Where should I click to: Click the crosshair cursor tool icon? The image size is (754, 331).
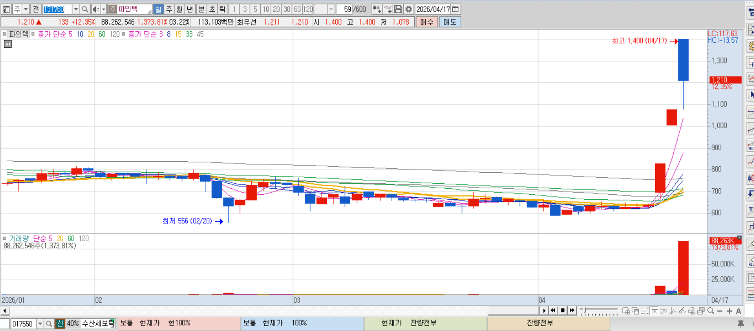655,311
